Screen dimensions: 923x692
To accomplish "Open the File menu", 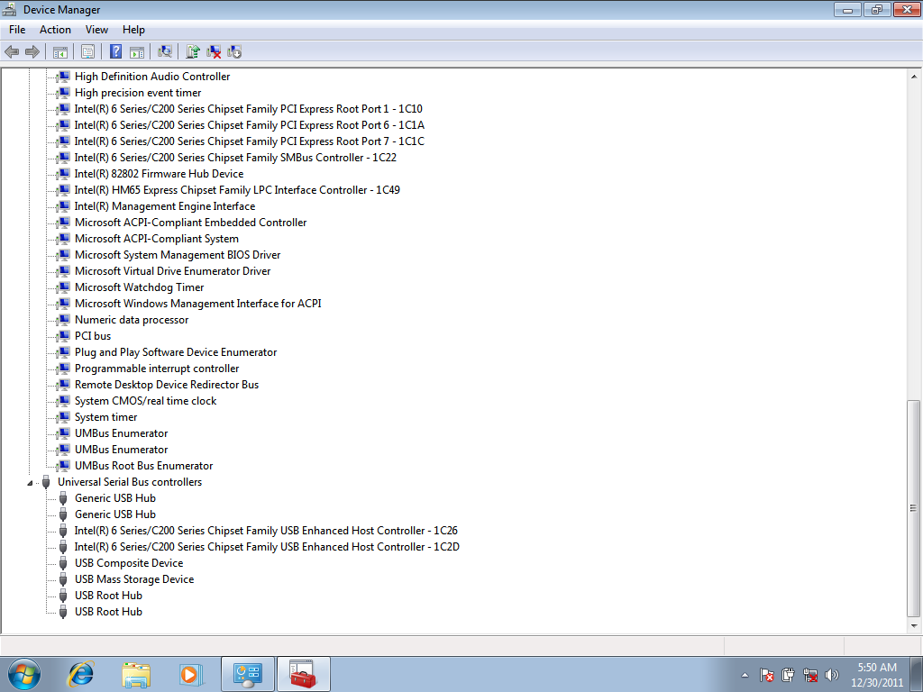I will pos(17,30).
